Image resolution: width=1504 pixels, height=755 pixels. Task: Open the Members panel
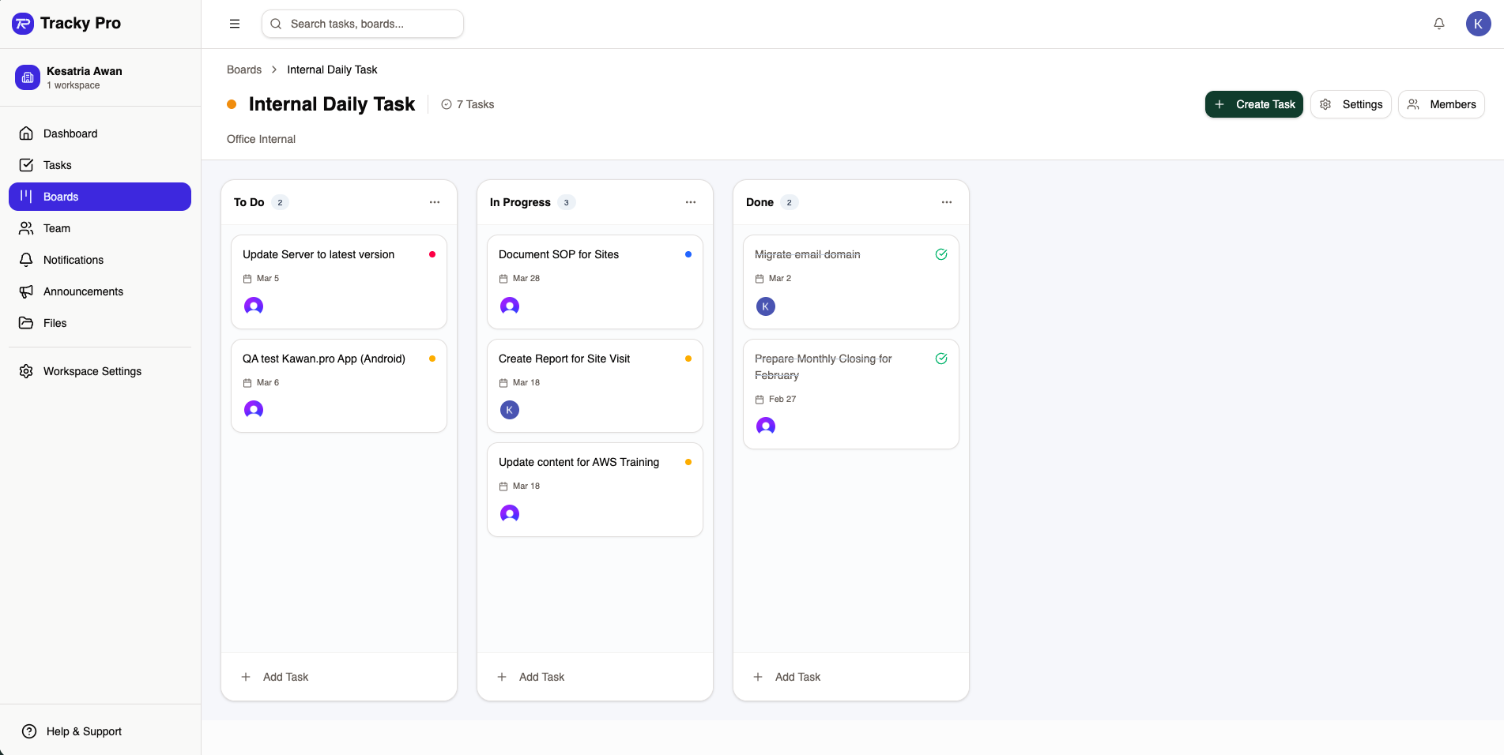[x=1441, y=103]
